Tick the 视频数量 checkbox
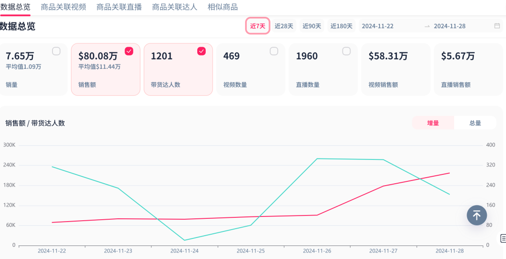The height and width of the screenshot is (259, 506). [274, 51]
